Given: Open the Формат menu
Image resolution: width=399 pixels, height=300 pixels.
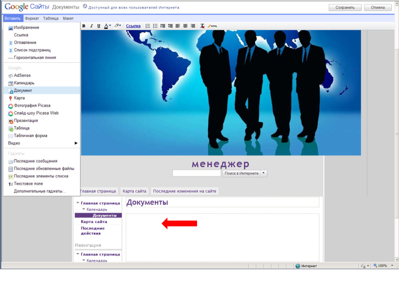Looking at the screenshot, I should click(x=32, y=18).
